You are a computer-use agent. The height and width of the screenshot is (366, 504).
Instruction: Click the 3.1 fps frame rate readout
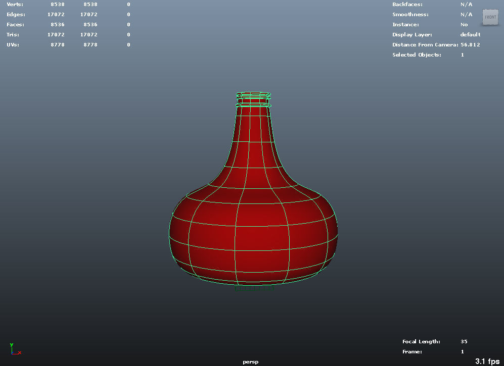pyautogui.click(x=487, y=361)
